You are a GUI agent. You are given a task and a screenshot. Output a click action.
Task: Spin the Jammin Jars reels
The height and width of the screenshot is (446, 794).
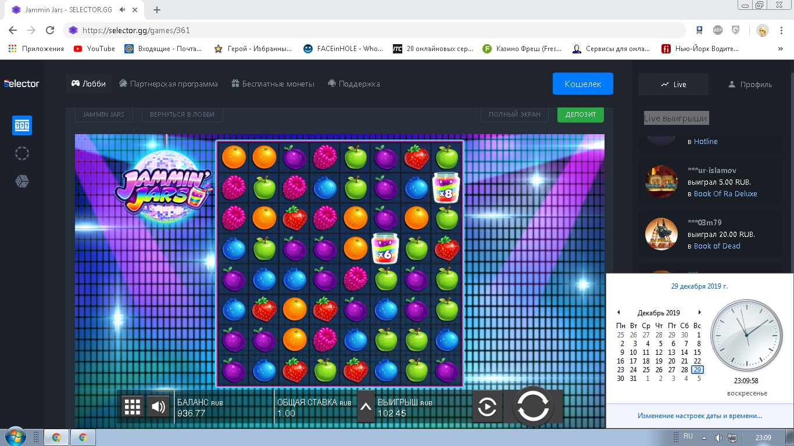pyautogui.click(x=533, y=407)
